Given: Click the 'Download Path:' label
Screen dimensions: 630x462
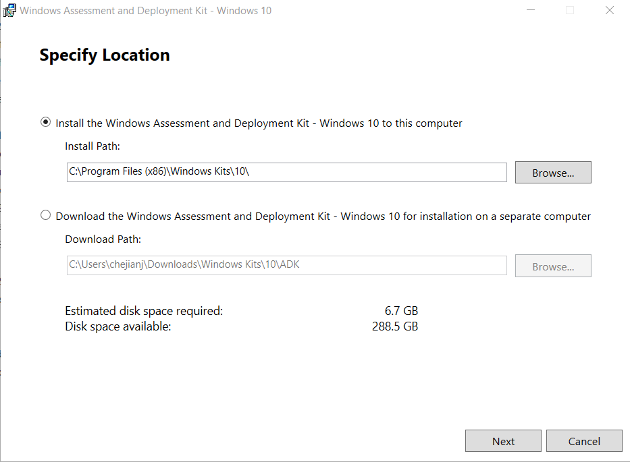Looking at the screenshot, I should pyautogui.click(x=103, y=239).
